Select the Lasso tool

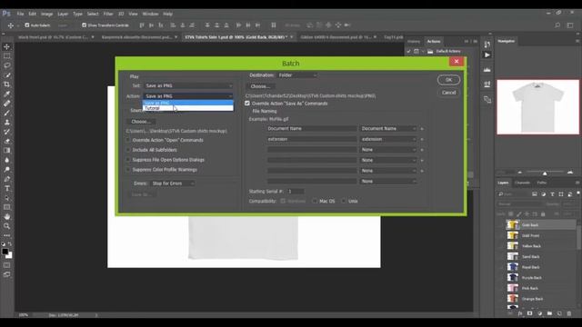pos(6,65)
